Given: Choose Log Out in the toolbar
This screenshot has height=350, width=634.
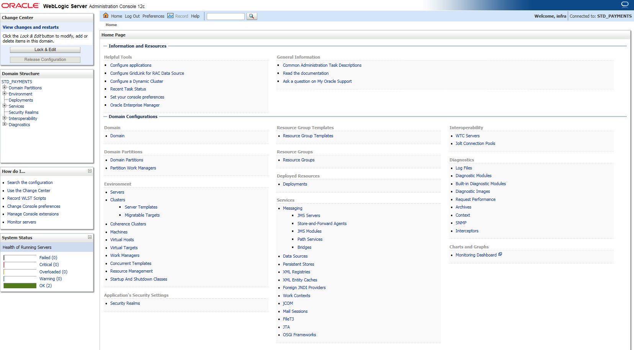Looking at the screenshot, I should click(x=132, y=16).
